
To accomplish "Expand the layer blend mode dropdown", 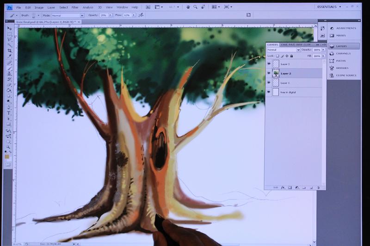I will pos(284,50).
